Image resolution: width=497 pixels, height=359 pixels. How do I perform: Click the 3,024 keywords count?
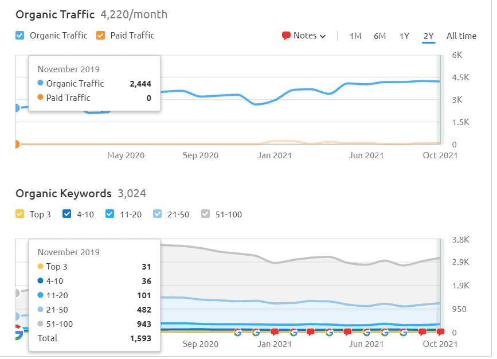point(132,193)
